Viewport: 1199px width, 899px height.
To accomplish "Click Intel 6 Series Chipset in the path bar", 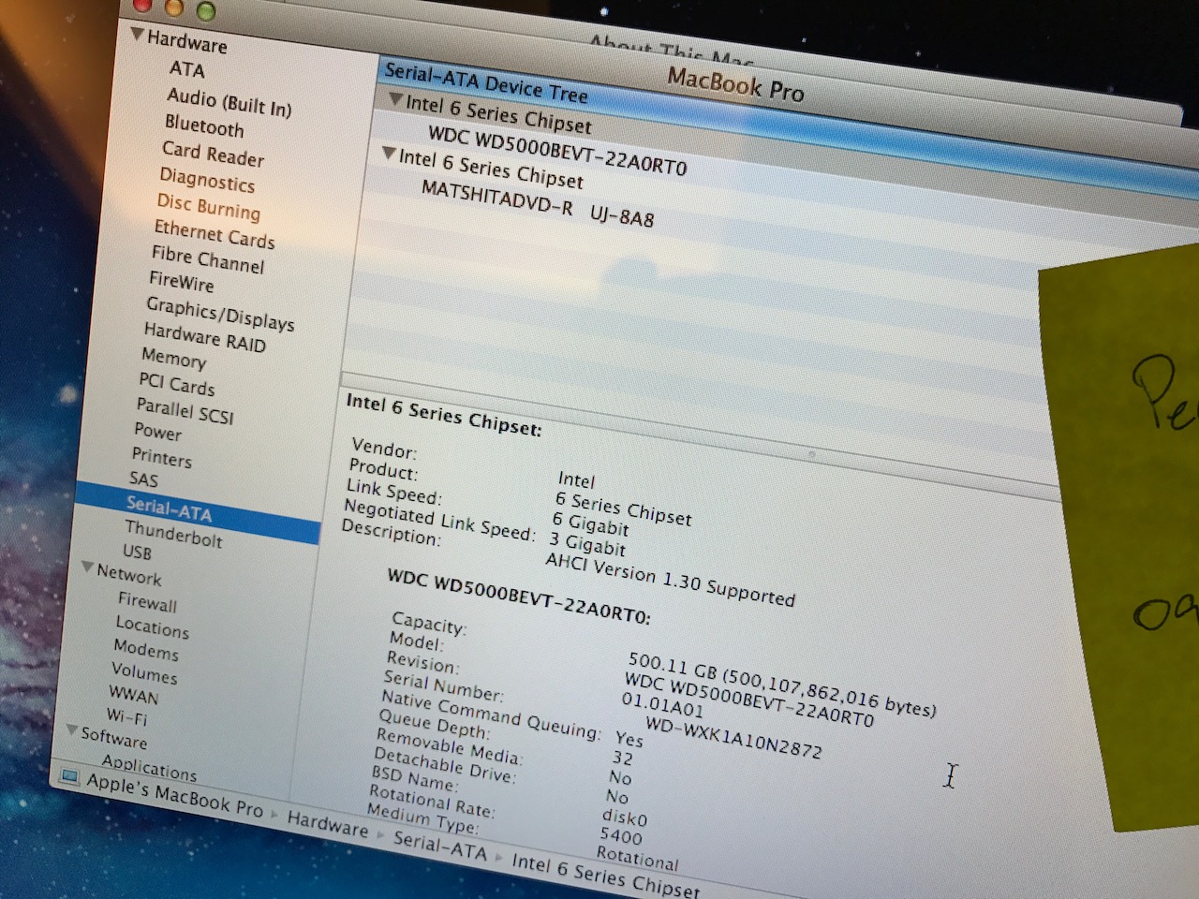I will [x=605, y=875].
